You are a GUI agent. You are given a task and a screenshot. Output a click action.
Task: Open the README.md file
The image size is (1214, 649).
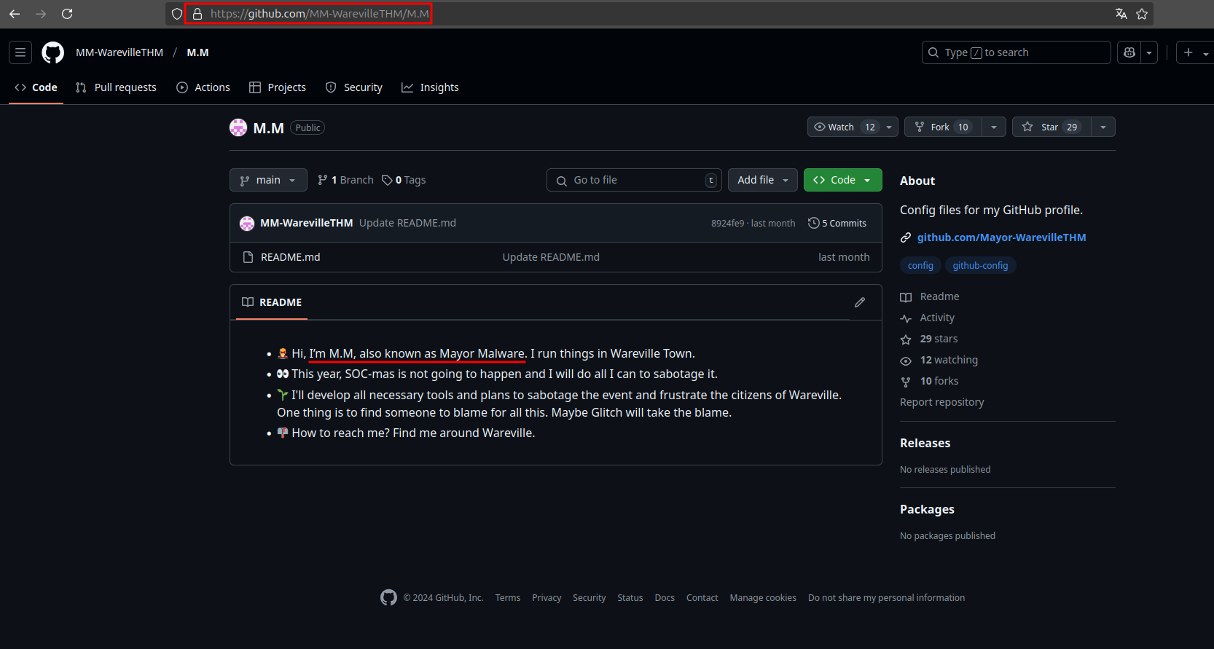[290, 257]
